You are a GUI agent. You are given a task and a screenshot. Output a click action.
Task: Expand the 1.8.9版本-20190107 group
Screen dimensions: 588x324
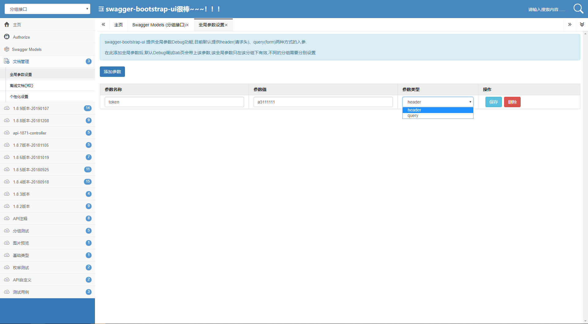coord(47,108)
